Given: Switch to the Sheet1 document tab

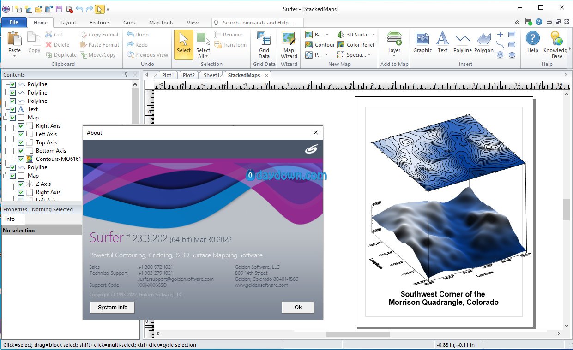Looking at the screenshot, I should [211, 75].
